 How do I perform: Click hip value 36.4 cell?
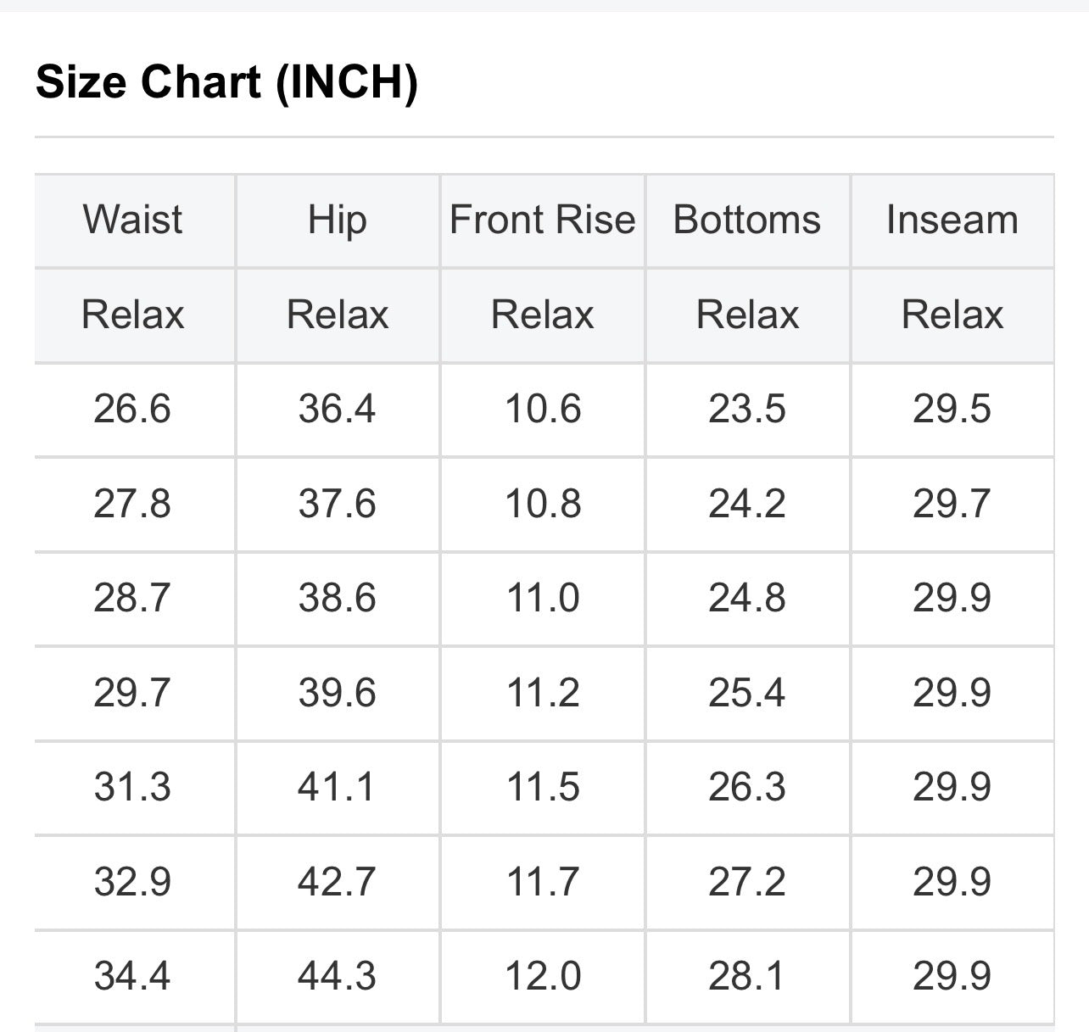[x=337, y=409]
